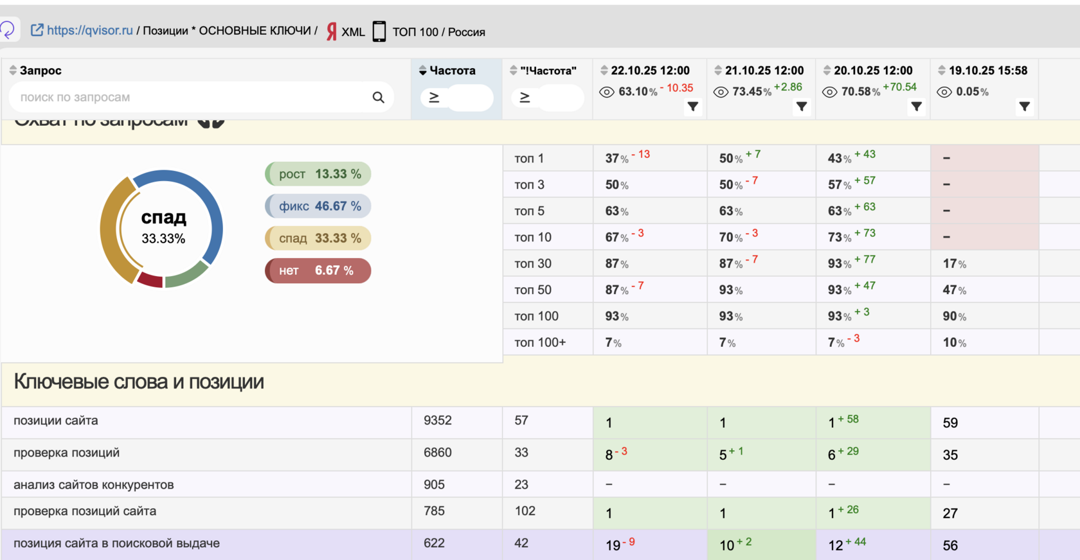
Task: Click the 70.58% visibility value
Action: click(861, 92)
